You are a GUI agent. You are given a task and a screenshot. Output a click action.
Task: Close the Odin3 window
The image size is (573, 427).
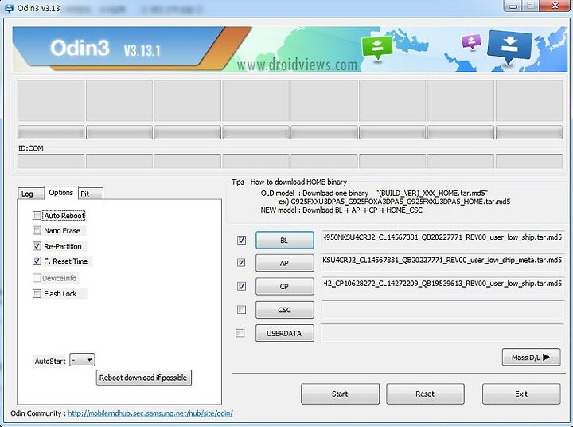point(555,6)
